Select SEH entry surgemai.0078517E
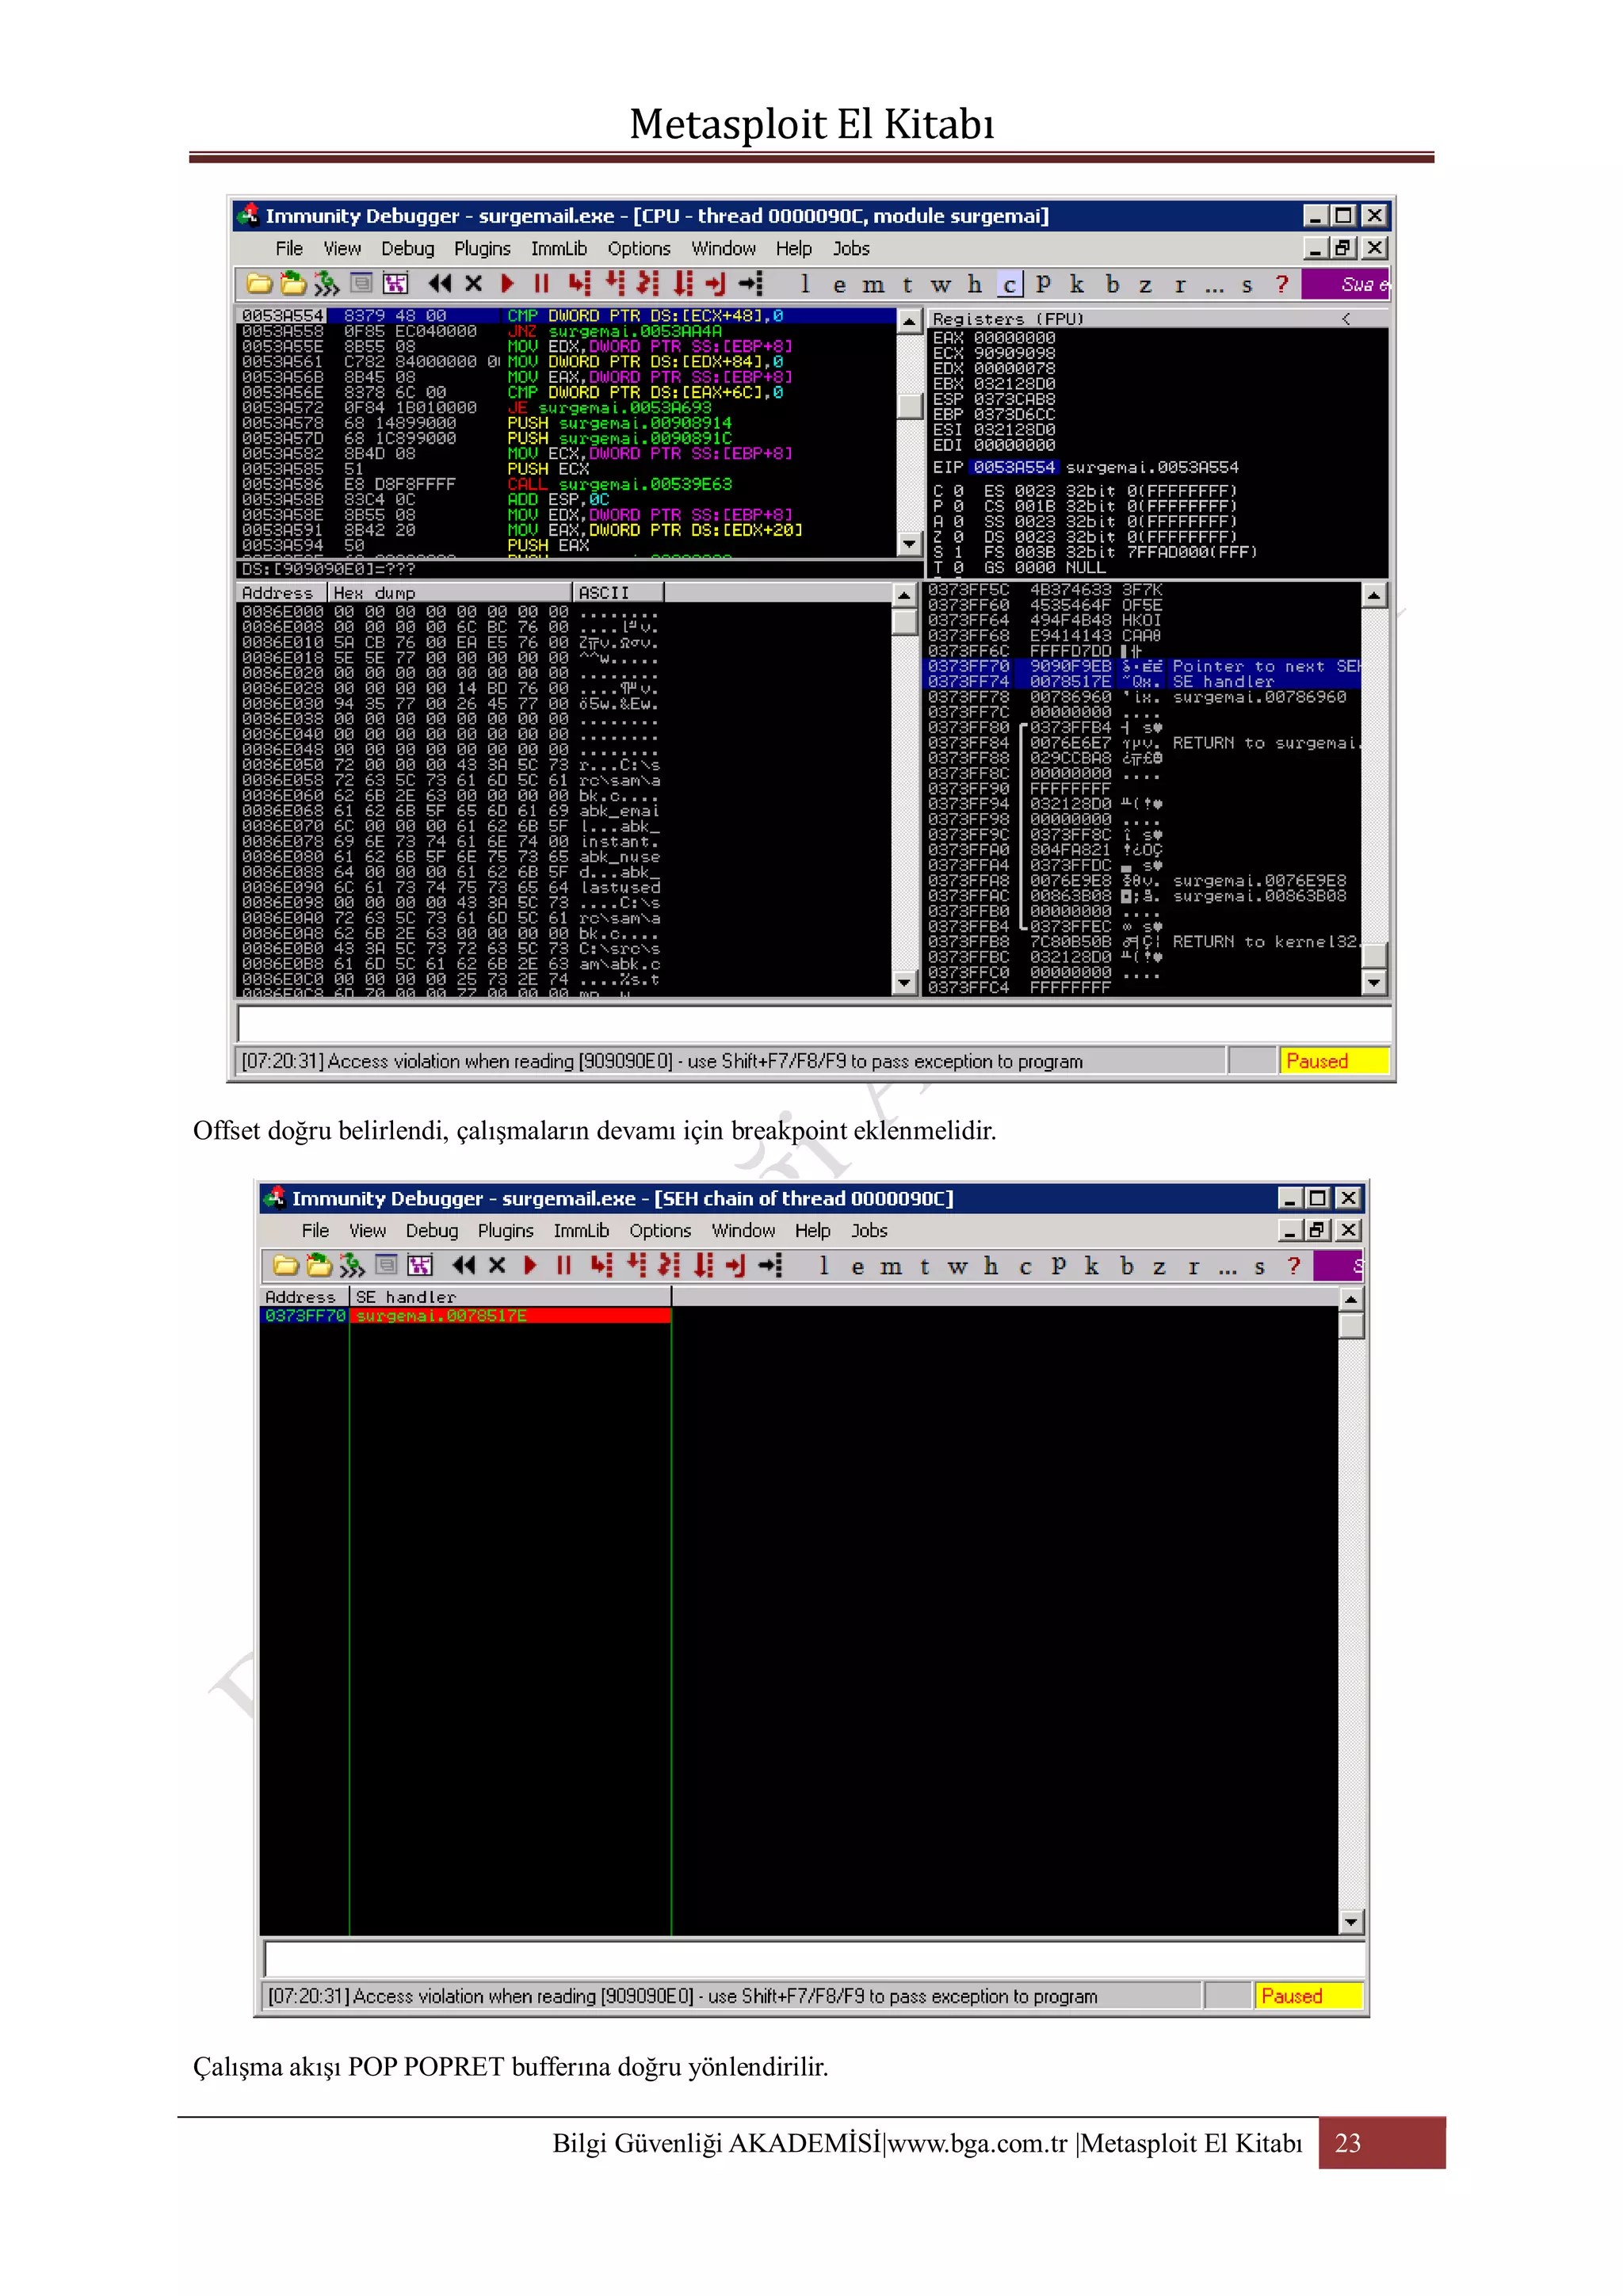The image size is (1623, 2296). [x=510, y=1316]
